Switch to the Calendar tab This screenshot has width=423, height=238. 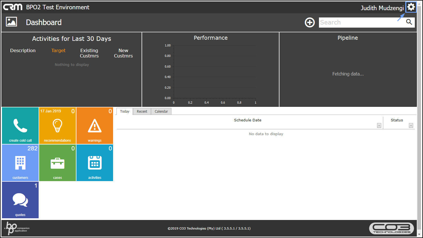coord(161,112)
